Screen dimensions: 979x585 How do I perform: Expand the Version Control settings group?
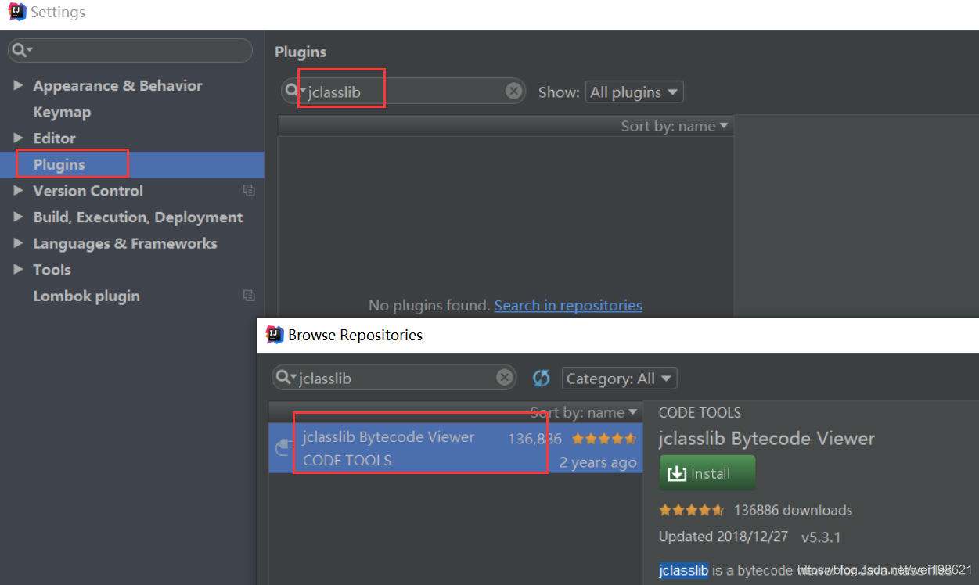18,190
